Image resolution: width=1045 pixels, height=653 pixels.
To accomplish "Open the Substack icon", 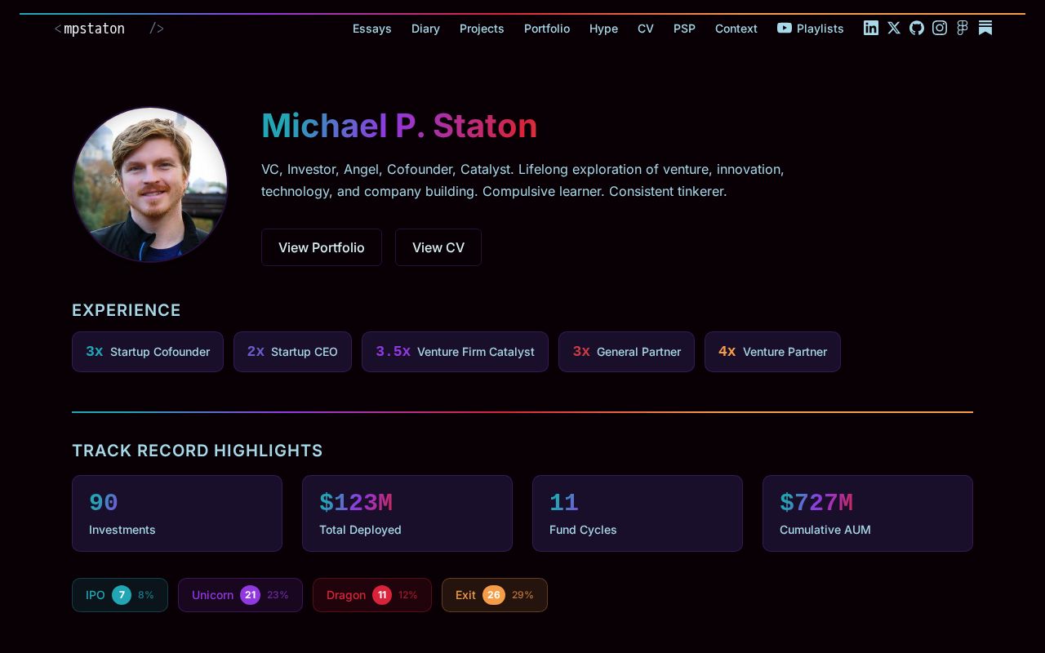I will [985, 28].
